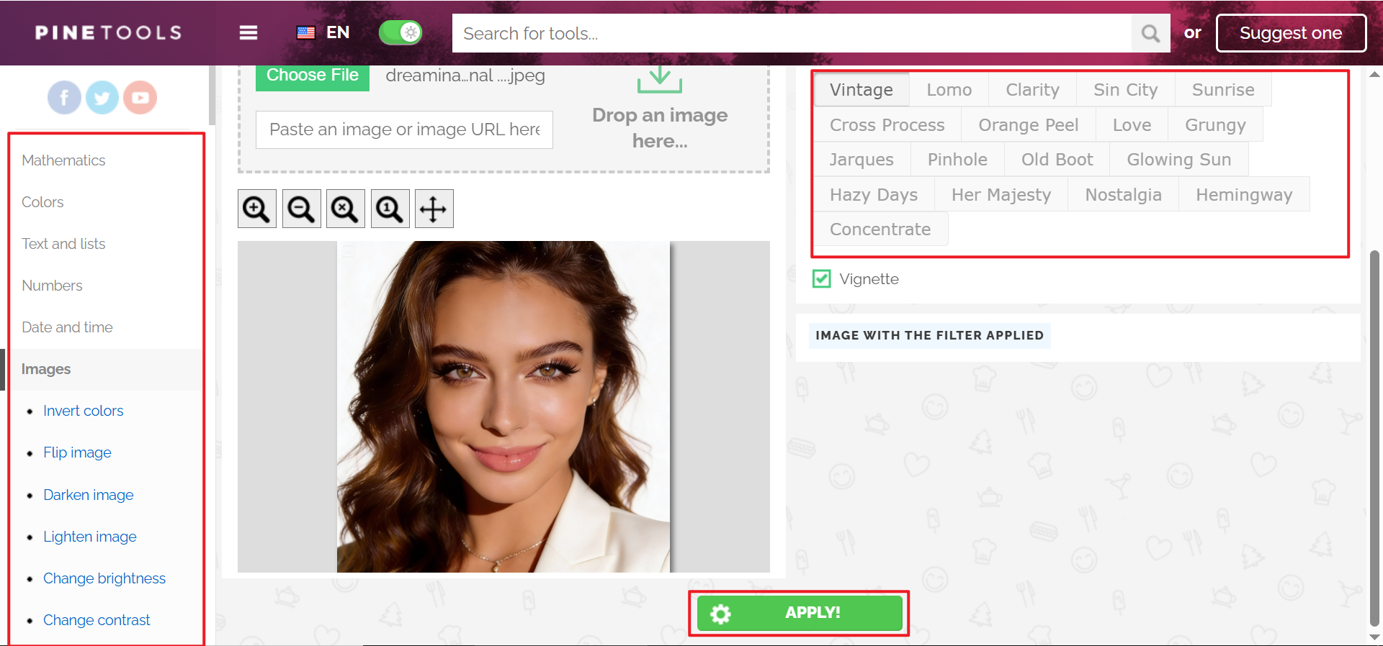
Task: Click the search magnifier icon
Action: (x=1150, y=33)
